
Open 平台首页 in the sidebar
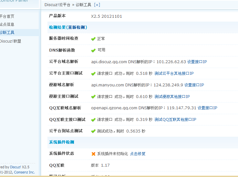click(x=7, y=16)
